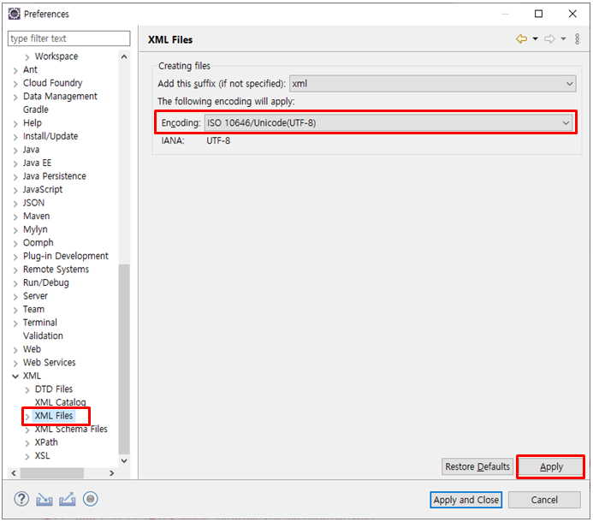This screenshot has width=593, height=522.
Task: Expand the DTD Files node
Action: pyautogui.click(x=27, y=390)
